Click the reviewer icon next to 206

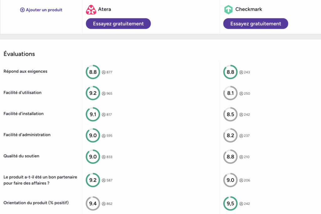click(x=241, y=180)
